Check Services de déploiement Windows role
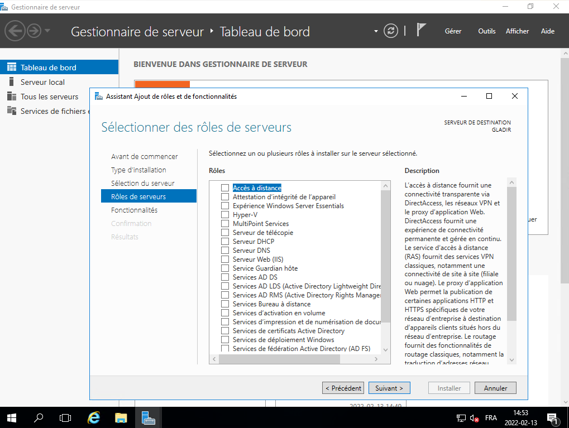 225,339
